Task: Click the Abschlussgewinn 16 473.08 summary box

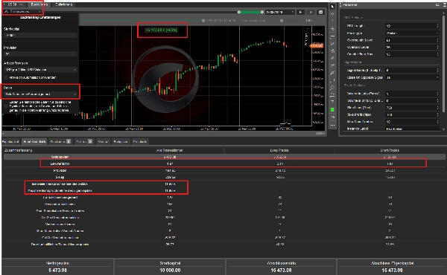Action: point(281,267)
